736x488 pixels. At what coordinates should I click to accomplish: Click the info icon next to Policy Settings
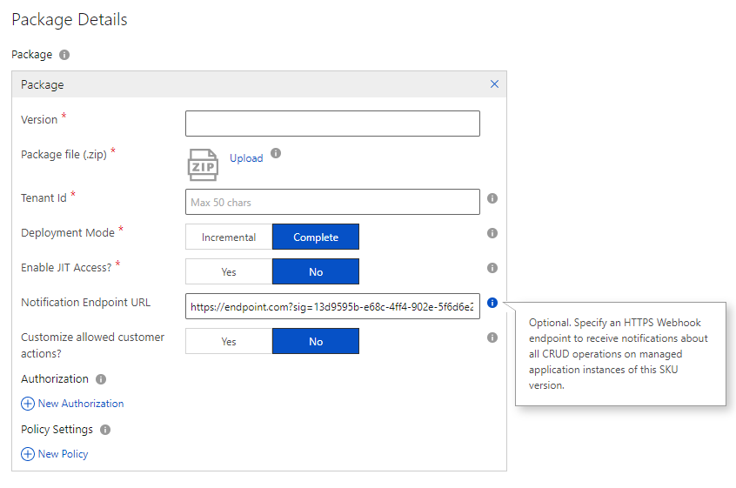click(105, 430)
